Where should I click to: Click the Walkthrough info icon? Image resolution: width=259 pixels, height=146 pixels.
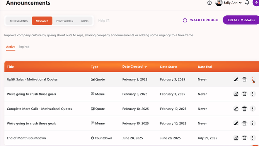[x=185, y=20]
